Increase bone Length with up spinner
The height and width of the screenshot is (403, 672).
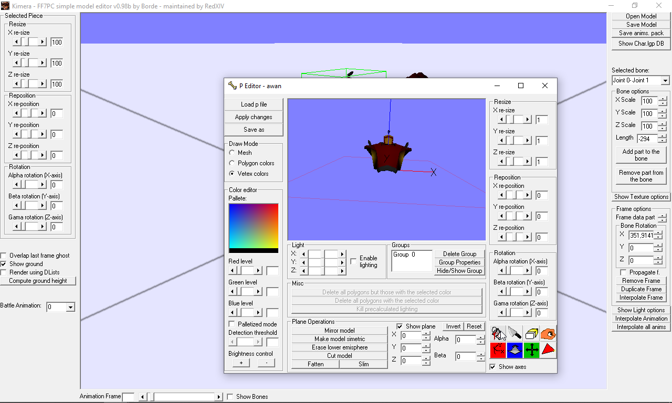(x=663, y=136)
